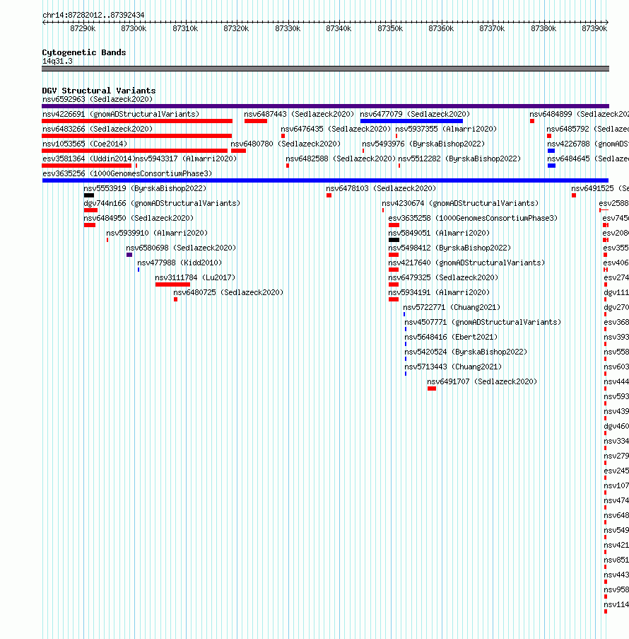Image resolution: width=629 pixels, height=639 pixels.
Task: Click nsv5934191 (Almarri2020) label
Action: coord(440,292)
